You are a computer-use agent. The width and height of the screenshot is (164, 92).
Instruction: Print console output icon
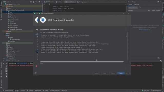[6, 74]
